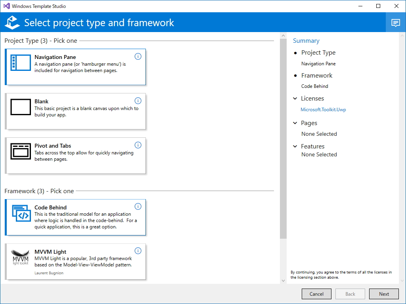The image size is (406, 304).
Task: Click the scroll down arrow
Action: click(283, 280)
